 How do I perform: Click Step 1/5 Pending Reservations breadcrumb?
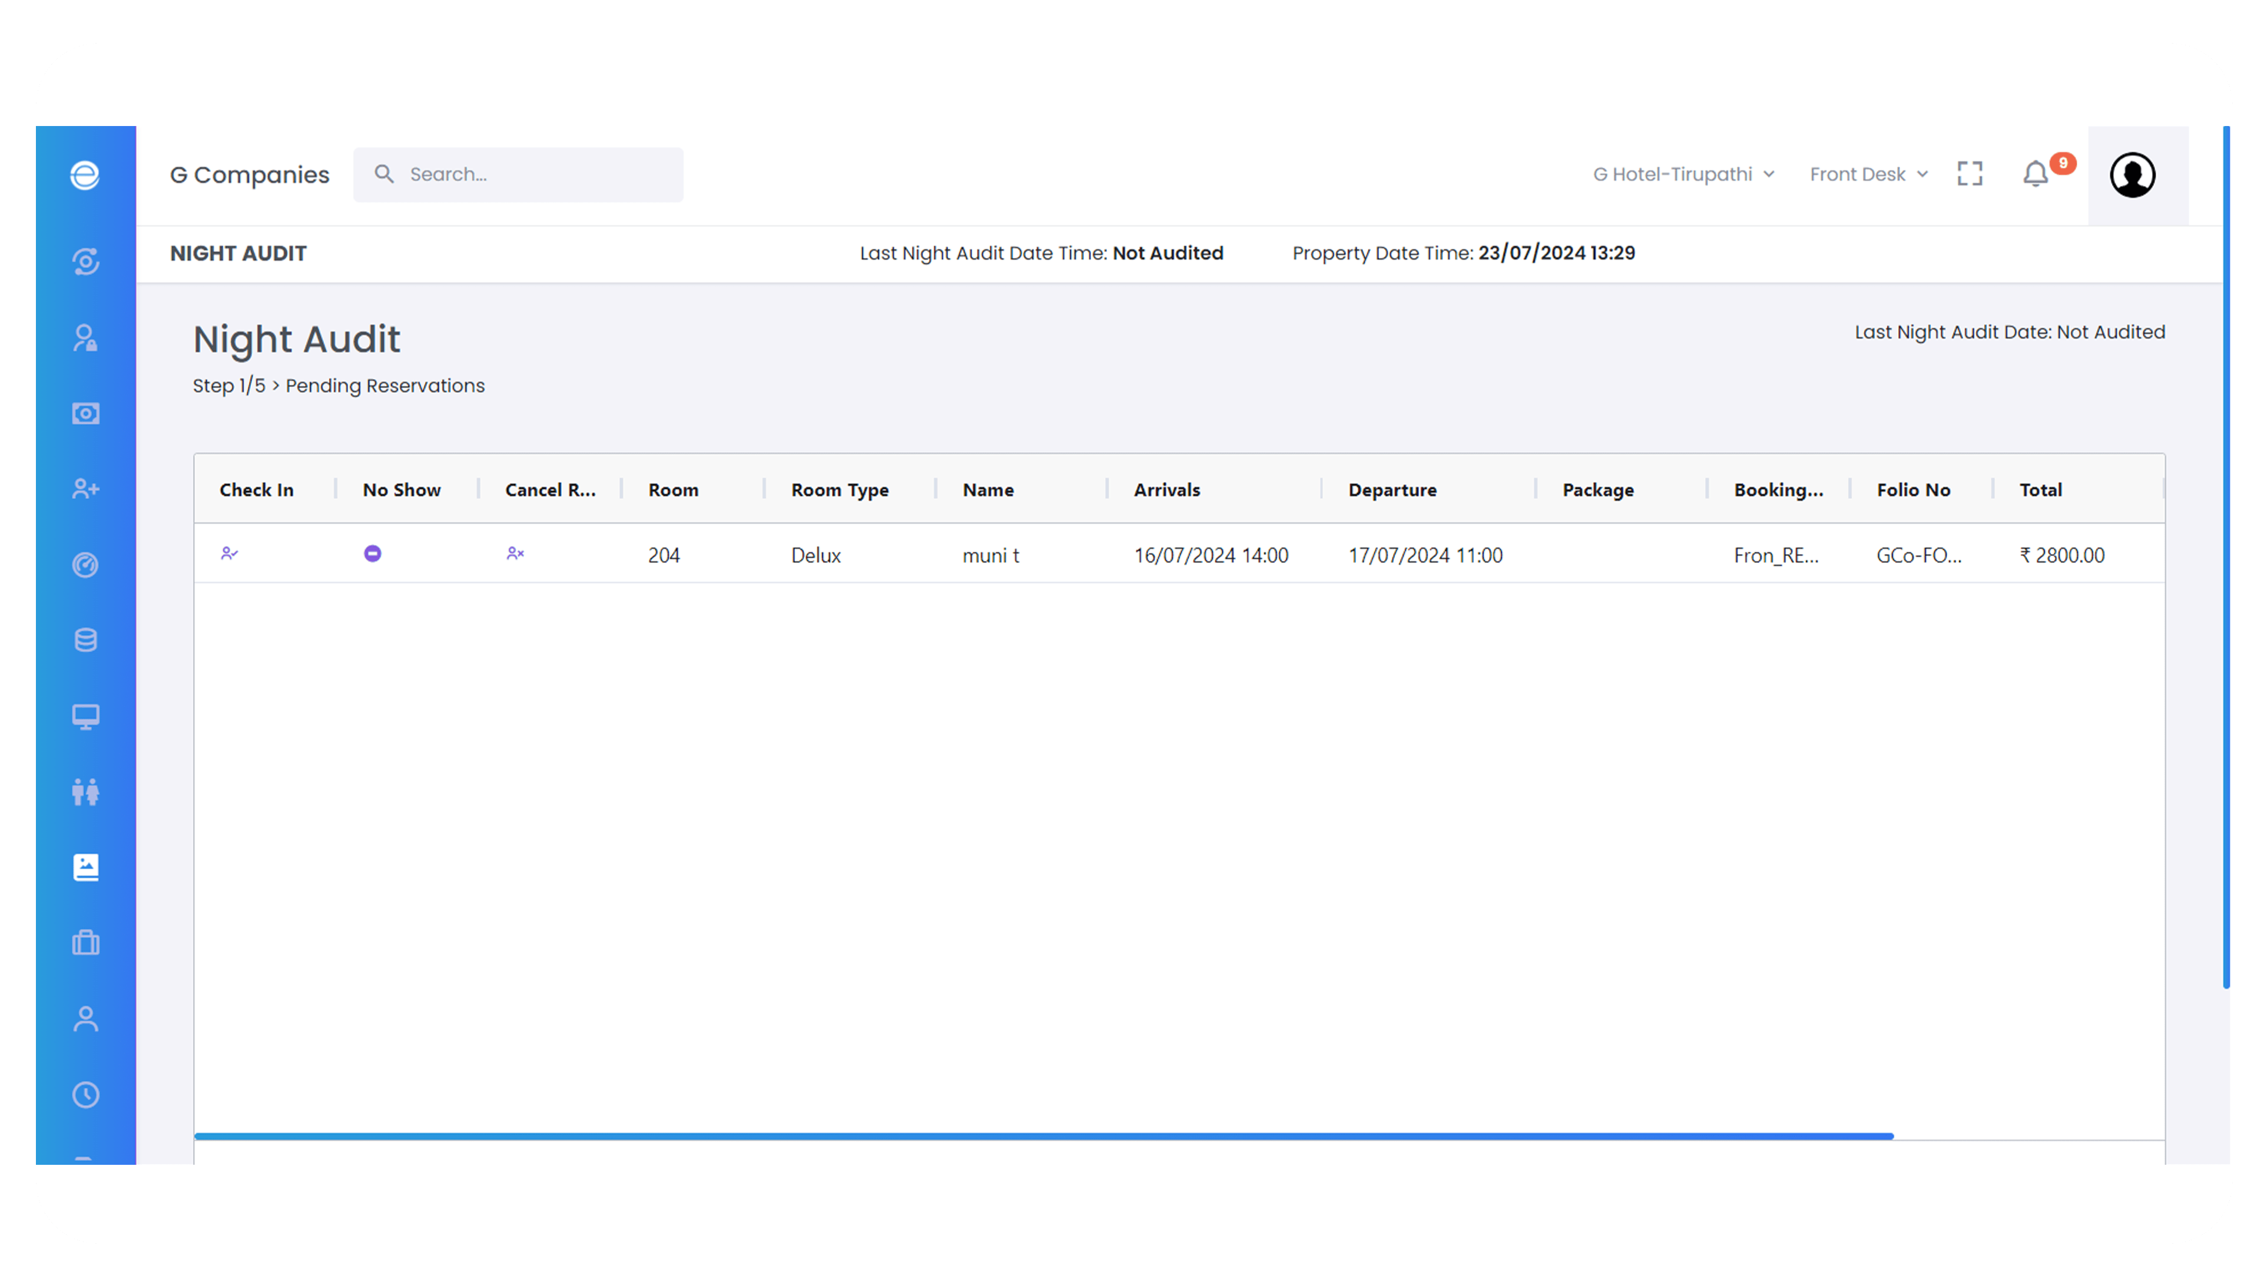click(x=339, y=385)
